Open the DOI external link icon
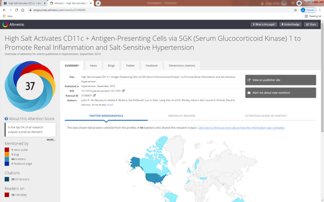This screenshot has height=202, width=324. coord(123,91)
